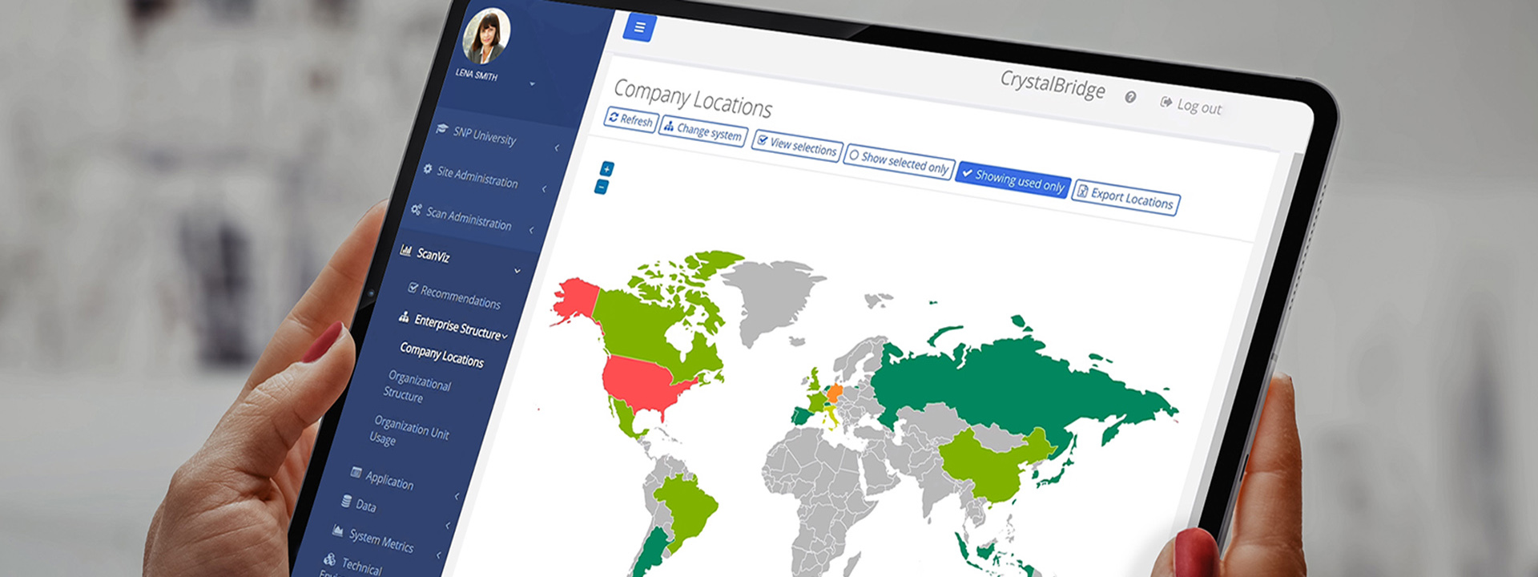The height and width of the screenshot is (577, 1538).
Task: Click the Data database icon
Action: coord(346,501)
